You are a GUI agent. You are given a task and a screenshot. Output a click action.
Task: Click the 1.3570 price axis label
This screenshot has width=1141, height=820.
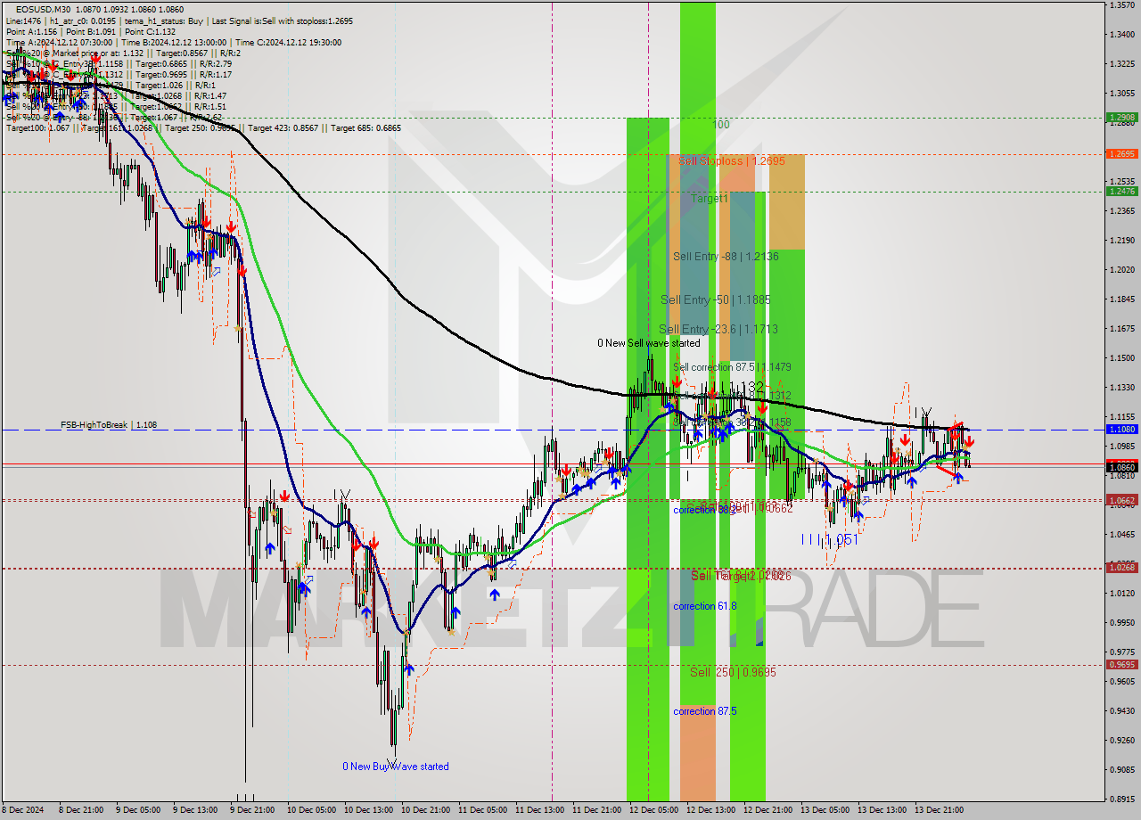(x=1120, y=5)
